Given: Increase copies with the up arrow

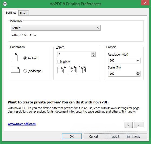Looking at the screenshot, I should pyautogui.click(x=93, y=53).
